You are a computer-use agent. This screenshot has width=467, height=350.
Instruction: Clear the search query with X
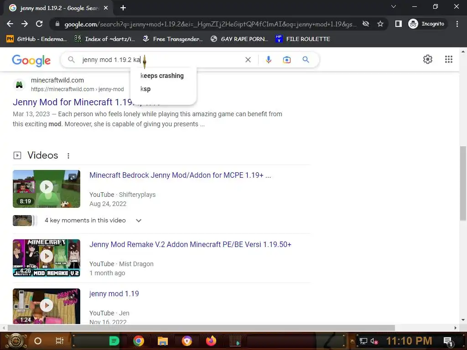[x=248, y=60]
